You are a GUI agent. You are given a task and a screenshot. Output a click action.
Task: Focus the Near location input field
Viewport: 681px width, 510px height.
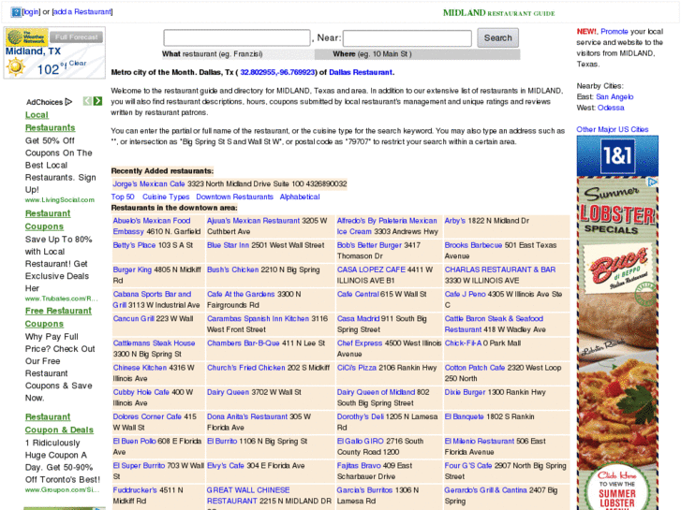[407, 38]
